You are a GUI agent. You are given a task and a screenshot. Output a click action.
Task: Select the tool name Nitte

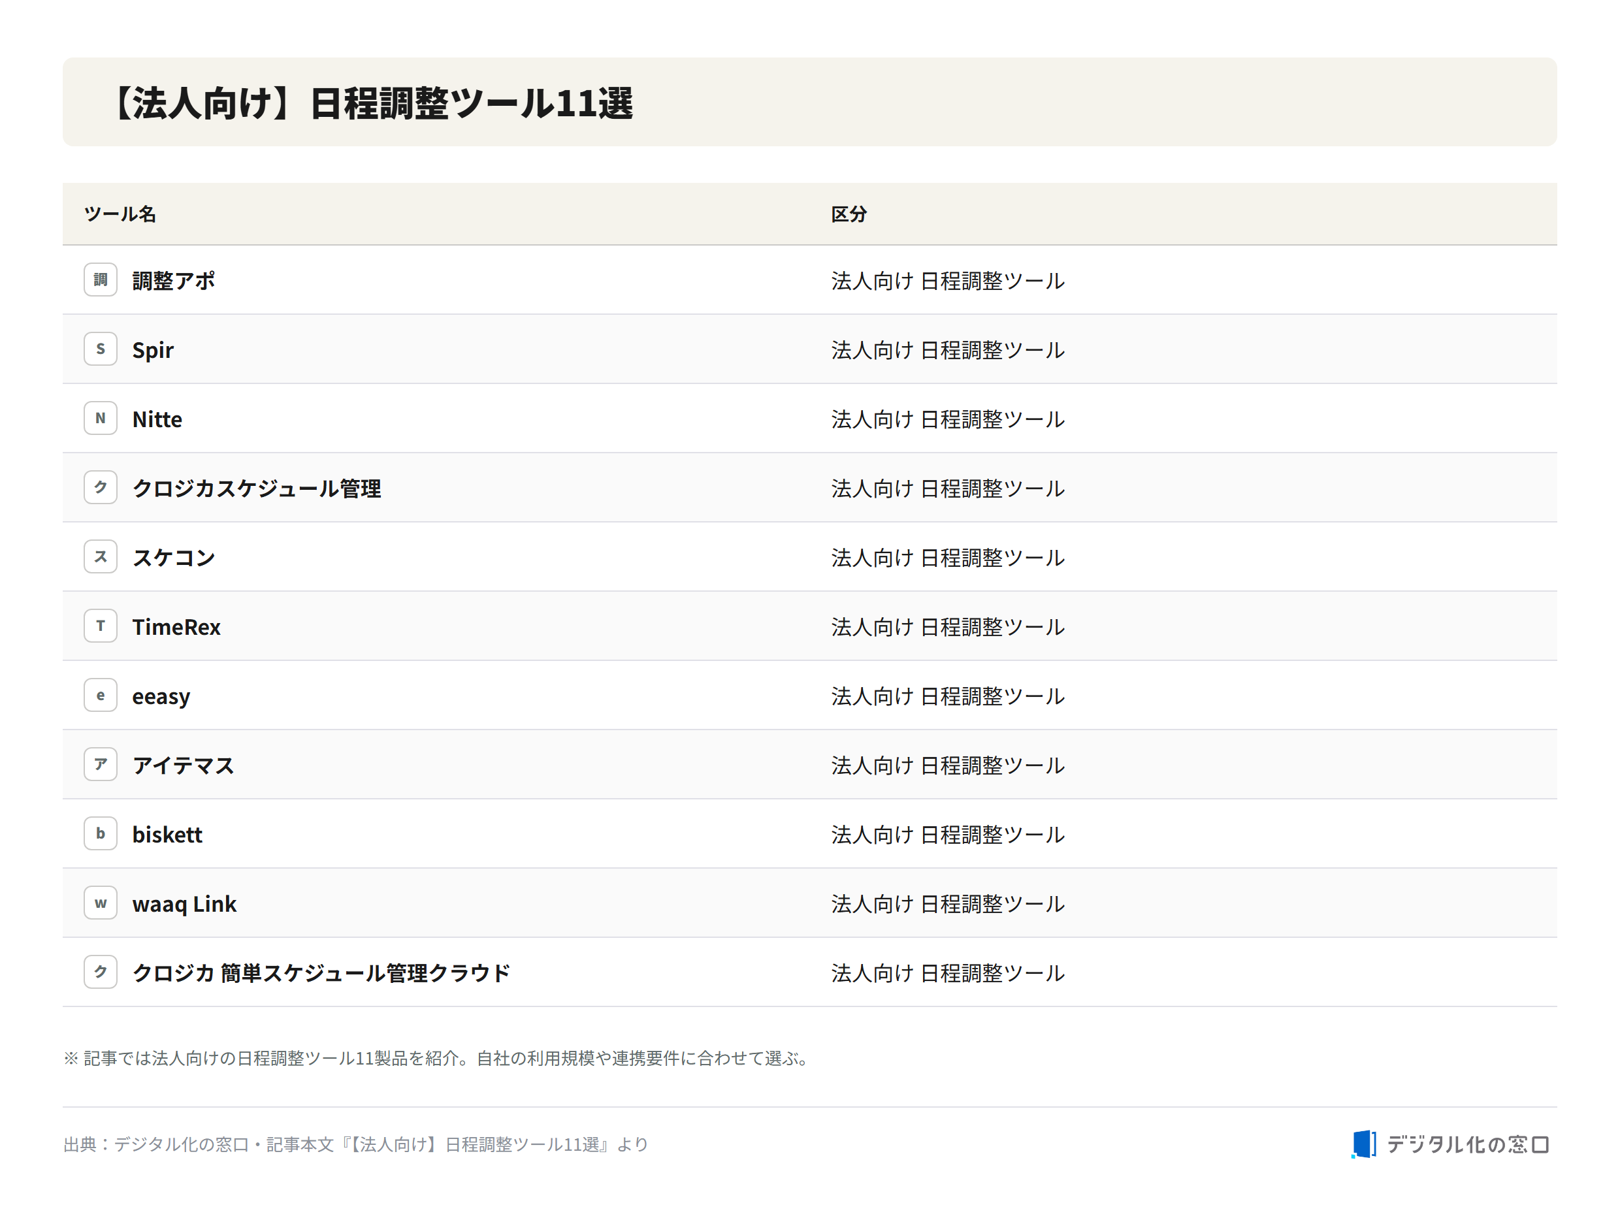157,419
